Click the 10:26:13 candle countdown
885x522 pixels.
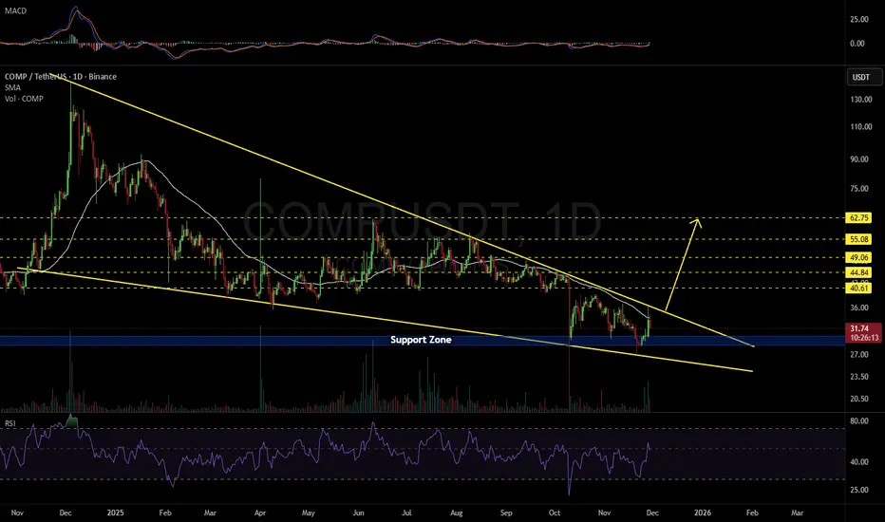(x=863, y=338)
